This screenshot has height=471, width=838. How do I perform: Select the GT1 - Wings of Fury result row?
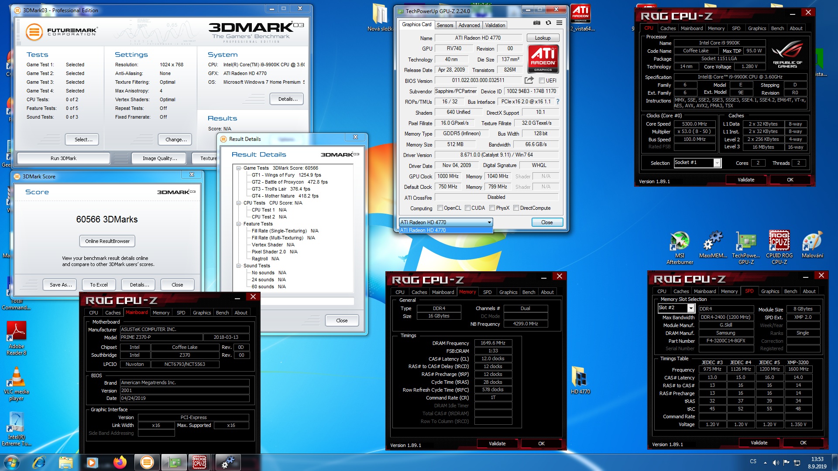pyautogui.click(x=286, y=175)
